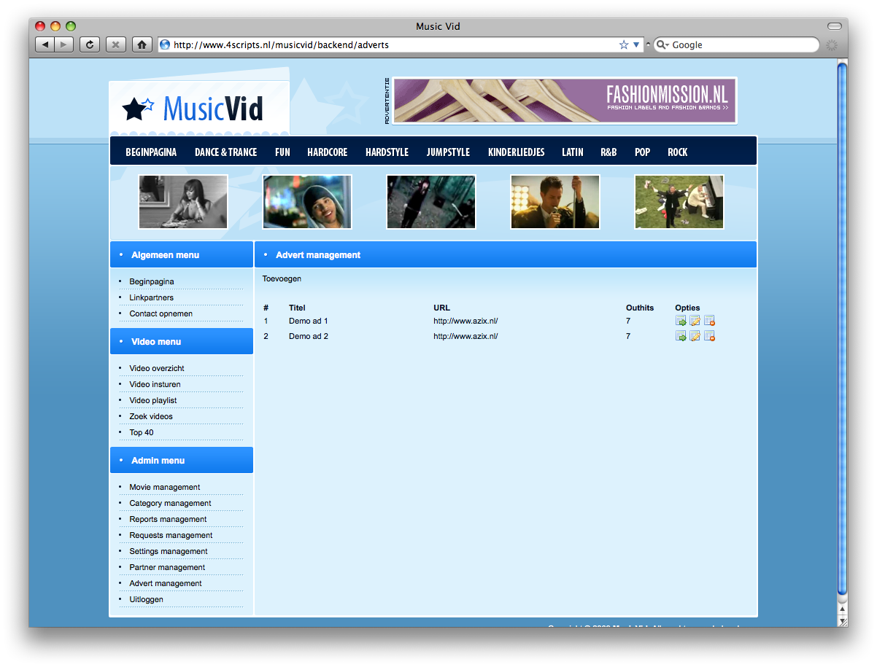Click the Reports management link
Screen dimensions: 877x667
pos(168,519)
